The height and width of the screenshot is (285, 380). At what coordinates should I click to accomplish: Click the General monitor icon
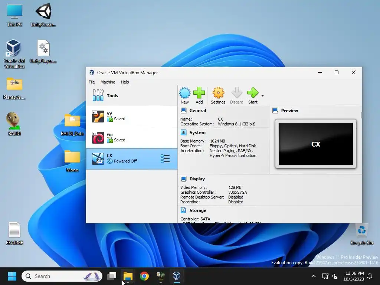click(x=183, y=111)
